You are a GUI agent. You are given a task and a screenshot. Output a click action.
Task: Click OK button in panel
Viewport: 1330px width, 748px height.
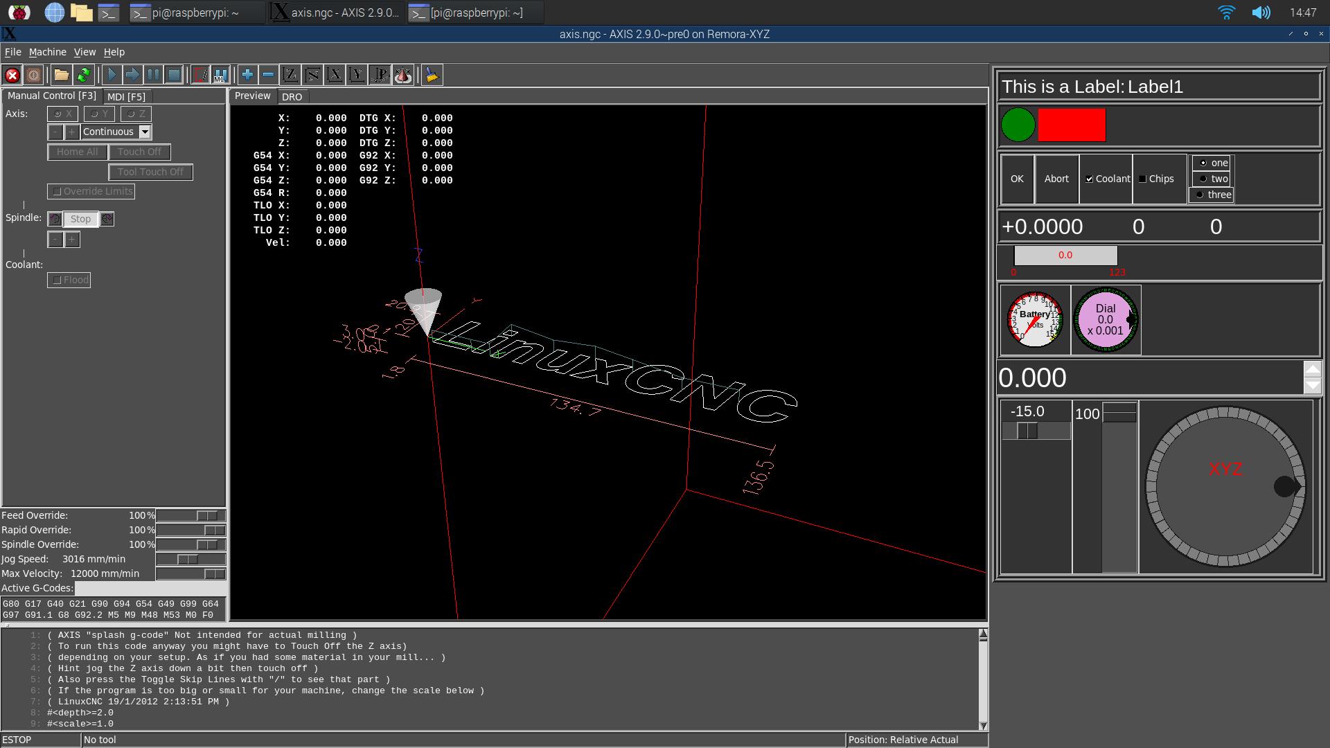1017,179
